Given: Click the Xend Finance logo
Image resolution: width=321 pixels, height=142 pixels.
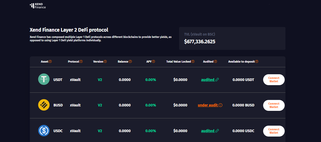Looking at the screenshot, I should (x=38, y=6).
